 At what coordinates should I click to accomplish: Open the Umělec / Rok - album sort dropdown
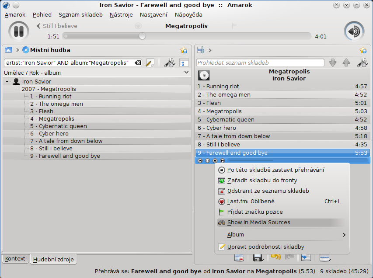point(97,73)
